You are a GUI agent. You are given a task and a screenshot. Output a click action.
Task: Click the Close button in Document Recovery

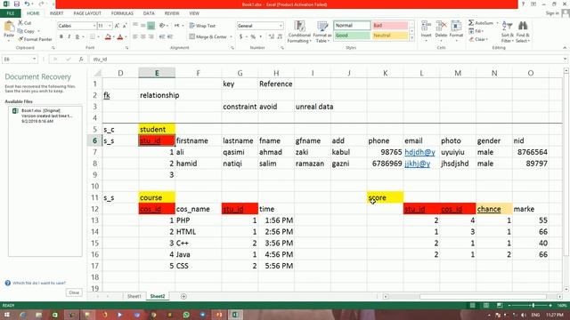[74, 292]
